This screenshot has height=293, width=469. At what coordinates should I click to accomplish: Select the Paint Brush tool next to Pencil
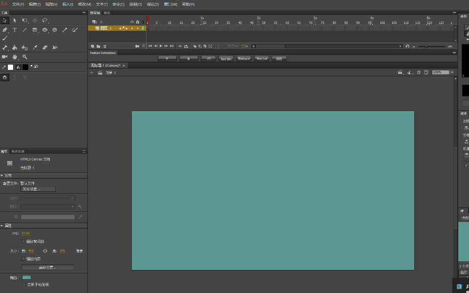[x=75, y=30]
